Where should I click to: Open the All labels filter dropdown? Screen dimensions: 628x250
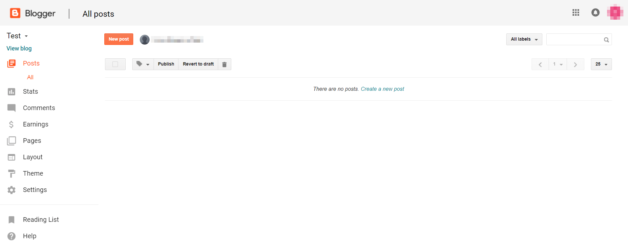[524, 39]
